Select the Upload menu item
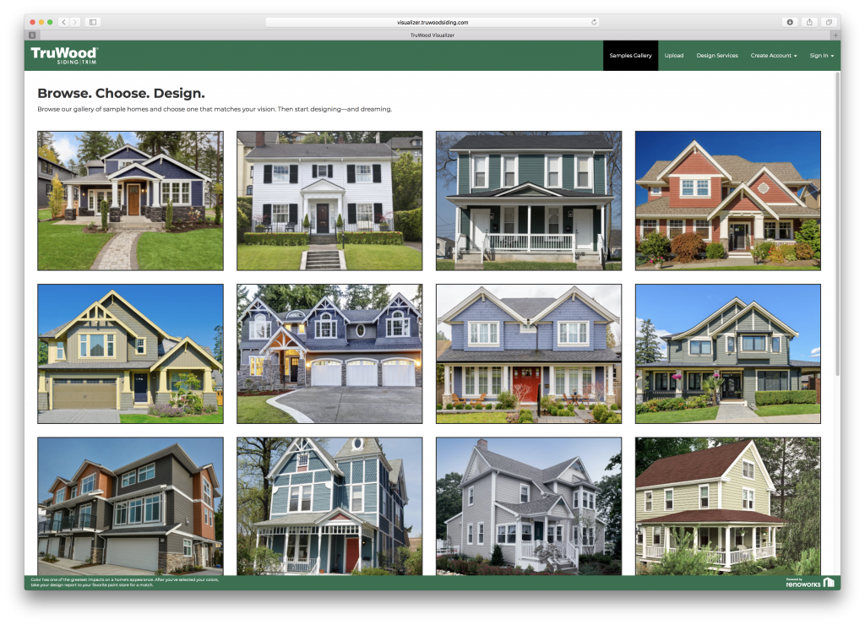865x625 pixels. (x=674, y=55)
